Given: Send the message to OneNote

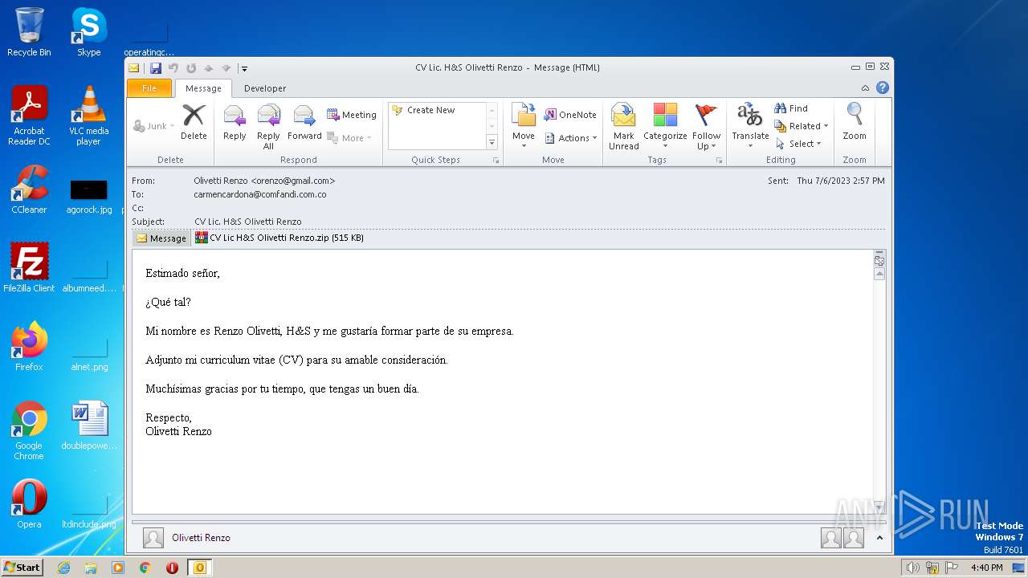Looking at the screenshot, I should pyautogui.click(x=570, y=115).
